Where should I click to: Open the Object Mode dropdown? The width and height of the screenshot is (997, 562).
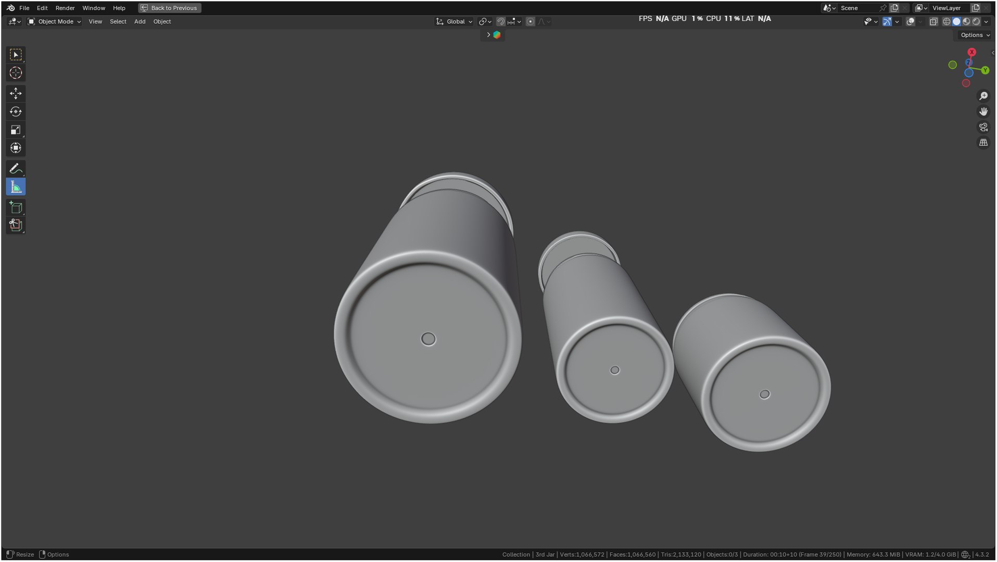[x=54, y=21]
